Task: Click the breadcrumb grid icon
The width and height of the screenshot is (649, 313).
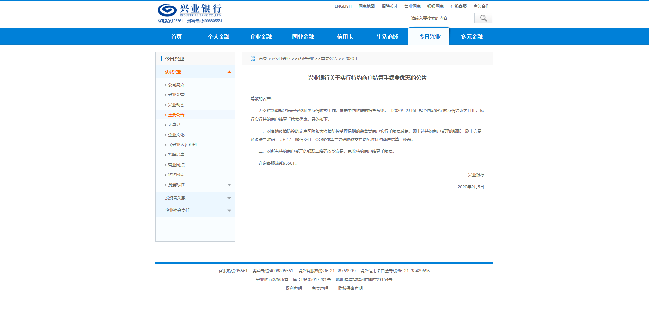Action: coord(253,59)
